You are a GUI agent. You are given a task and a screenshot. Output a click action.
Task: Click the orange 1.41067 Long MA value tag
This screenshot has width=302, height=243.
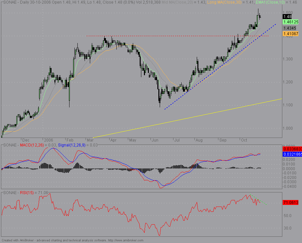pos(291,34)
